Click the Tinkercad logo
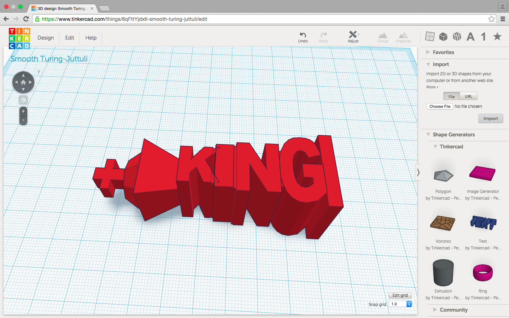The height and width of the screenshot is (318, 509). 19,39
